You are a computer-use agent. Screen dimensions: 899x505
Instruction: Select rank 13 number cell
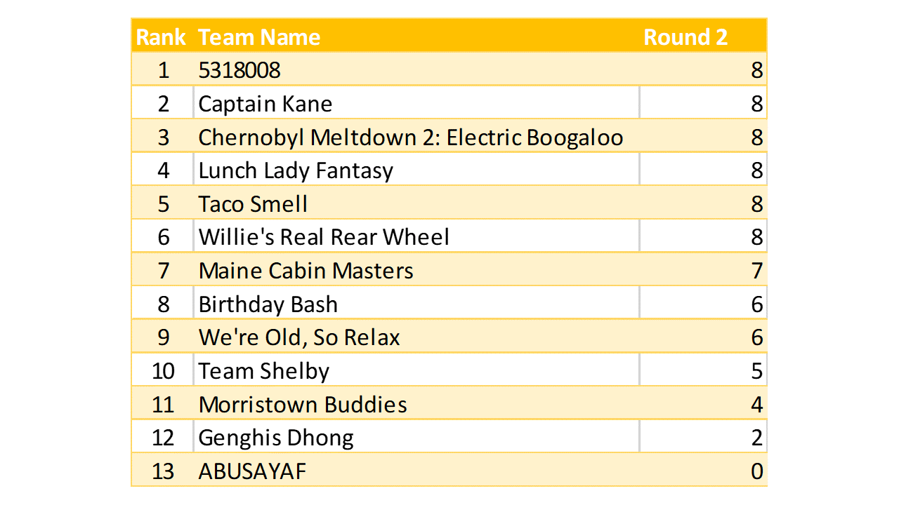pyautogui.click(x=163, y=471)
